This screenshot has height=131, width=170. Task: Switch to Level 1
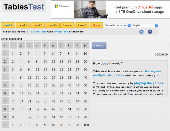pyautogui.click(x=23, y=25)
